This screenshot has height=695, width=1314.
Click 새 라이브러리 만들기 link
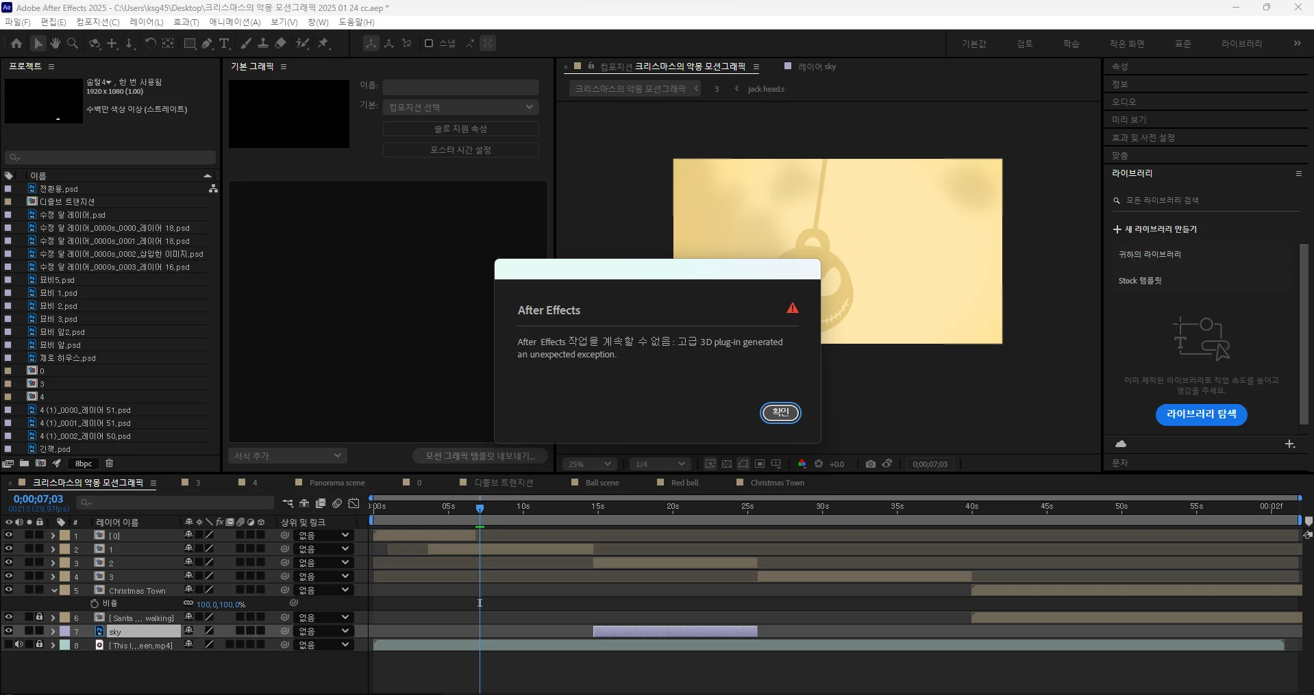[1155, 229]
